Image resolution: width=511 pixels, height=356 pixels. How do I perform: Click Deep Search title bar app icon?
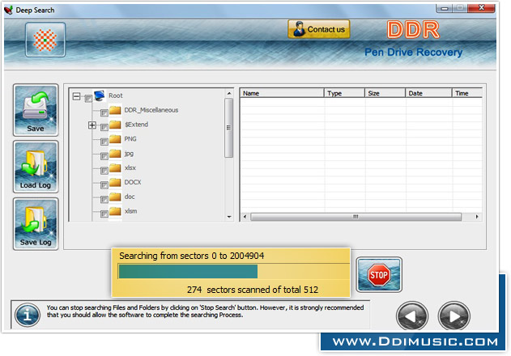coord(9,10)
